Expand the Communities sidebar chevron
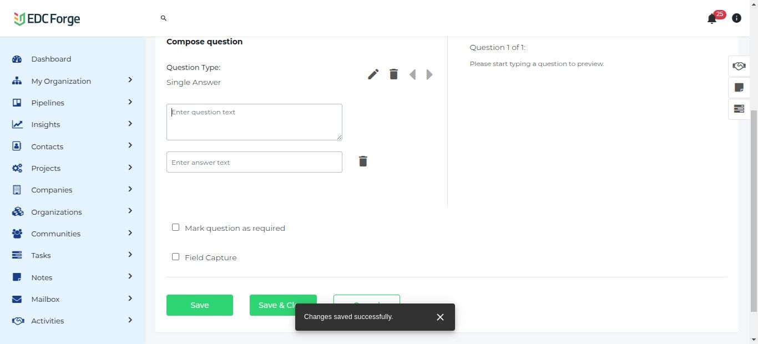 pyautogui.click(x=130, y=233)
